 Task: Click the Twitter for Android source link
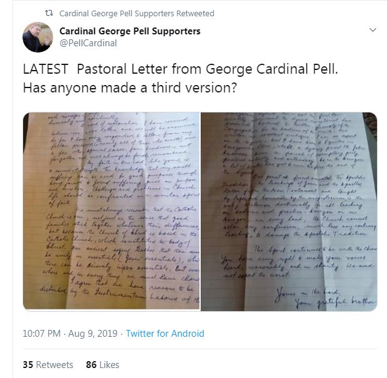(x=165, y=334)
